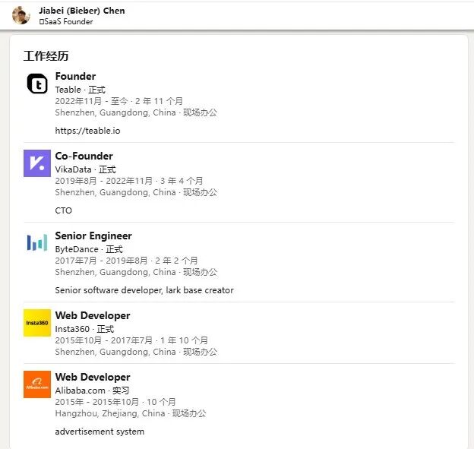Click the Shenzhen location under Insta360

pos(115,352)
